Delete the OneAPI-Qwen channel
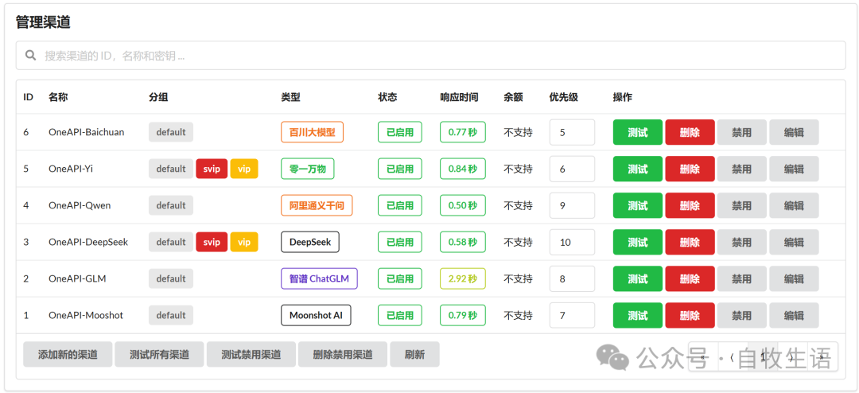Image resolution: width=859 pixels, height=393 pixels. (690, 205)
